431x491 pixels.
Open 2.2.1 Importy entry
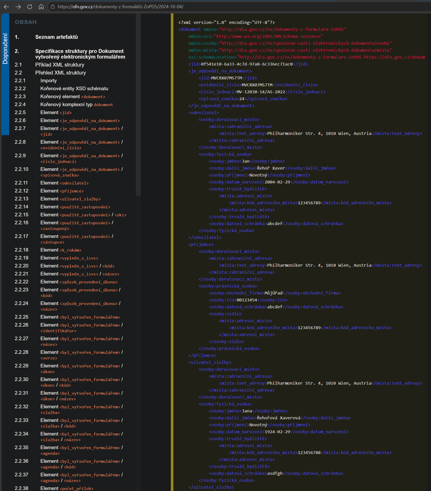tap(49, 81)
